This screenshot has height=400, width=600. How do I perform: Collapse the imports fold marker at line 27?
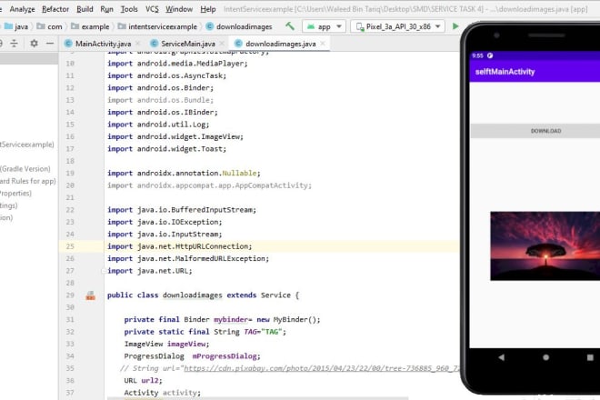click(104, 271)
